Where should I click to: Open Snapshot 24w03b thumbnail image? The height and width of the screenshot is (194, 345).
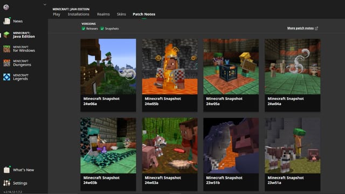tap(108, 145)
